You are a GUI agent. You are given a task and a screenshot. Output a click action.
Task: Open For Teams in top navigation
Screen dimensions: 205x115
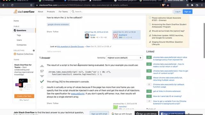pos(63,11)
